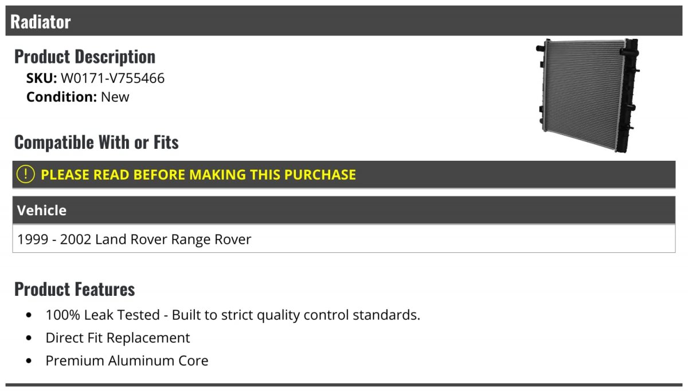
Task: Click the dark footer divider line
Action: tap(344, 385)
